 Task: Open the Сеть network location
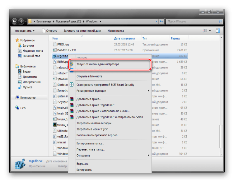click(23, 108)
